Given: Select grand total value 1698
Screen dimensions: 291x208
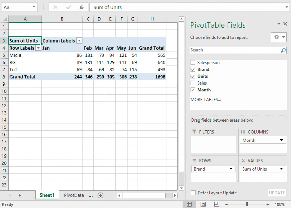Looking at the screenshot, I should pos(152,77).
